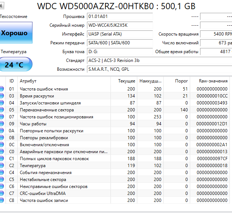Click the 24 °C temperature button
The image size is (232, 214).
(x=15, y=65)
